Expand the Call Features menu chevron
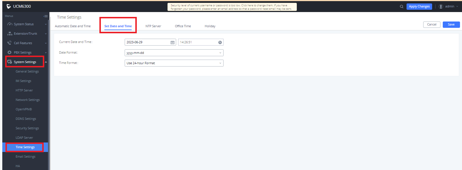 46,43
